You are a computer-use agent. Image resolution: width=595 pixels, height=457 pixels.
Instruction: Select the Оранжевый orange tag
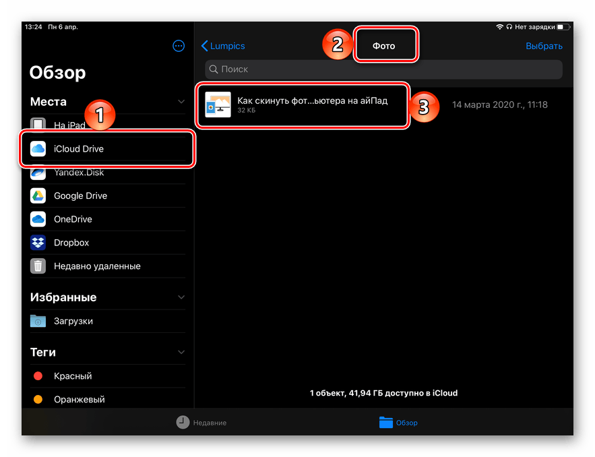pos(38,400)
